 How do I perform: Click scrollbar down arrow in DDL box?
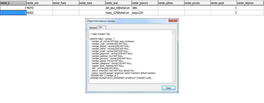(x=174, y=81)
